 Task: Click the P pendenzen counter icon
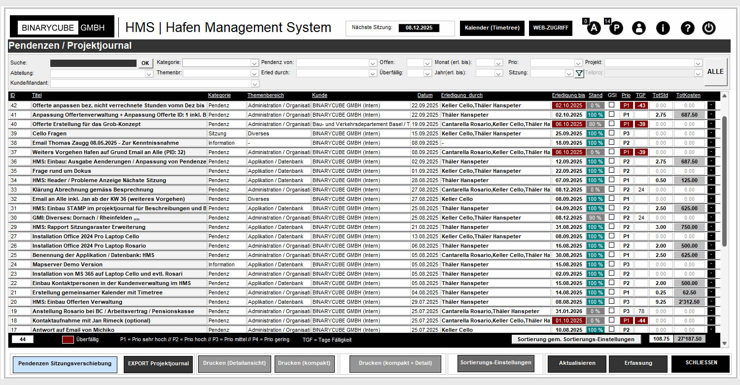point(616,28)
